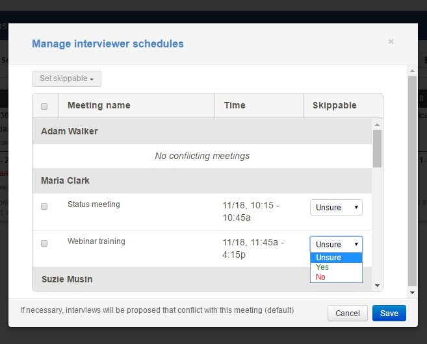Collapse Webinar training skippable dropdown
The height and width of the screenshot is (344, 427).
pos(336,244)
